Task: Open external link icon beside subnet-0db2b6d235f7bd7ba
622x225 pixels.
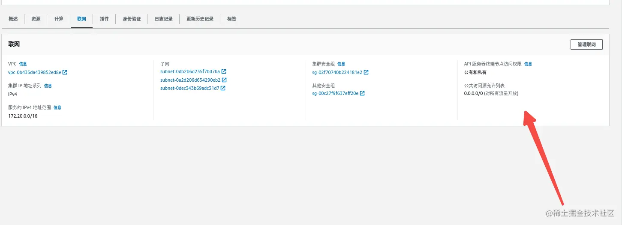Action: (224, 71)
